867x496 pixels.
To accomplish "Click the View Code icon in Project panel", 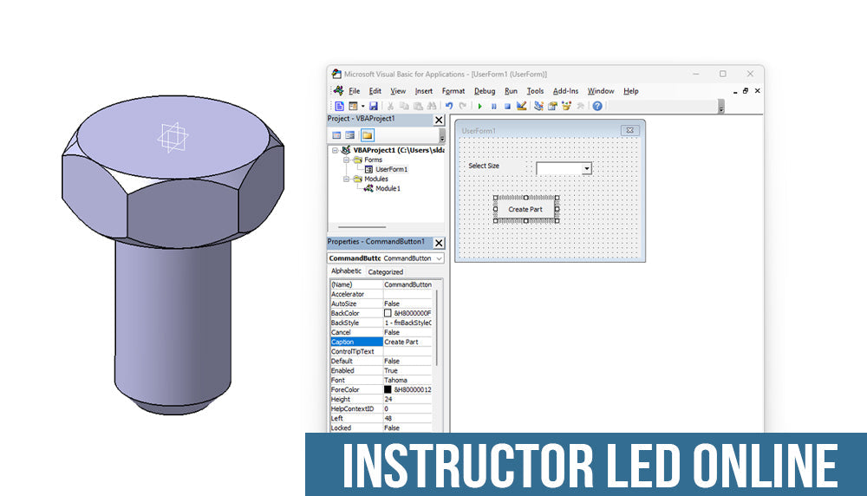I will click(336, 135).
